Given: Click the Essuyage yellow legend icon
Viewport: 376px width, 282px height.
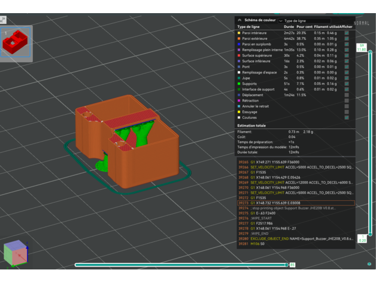Looking at the screenshot, I should tap(240, 112).
